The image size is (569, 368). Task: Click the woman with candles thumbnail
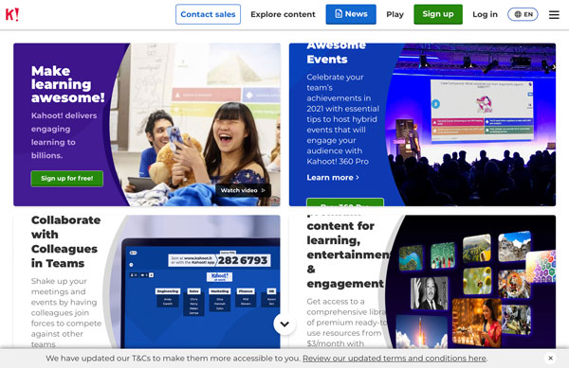[x=477, y=323]
